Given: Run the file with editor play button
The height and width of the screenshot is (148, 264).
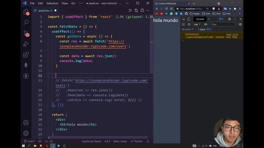Looking at the screenshot, I should 130,11.
